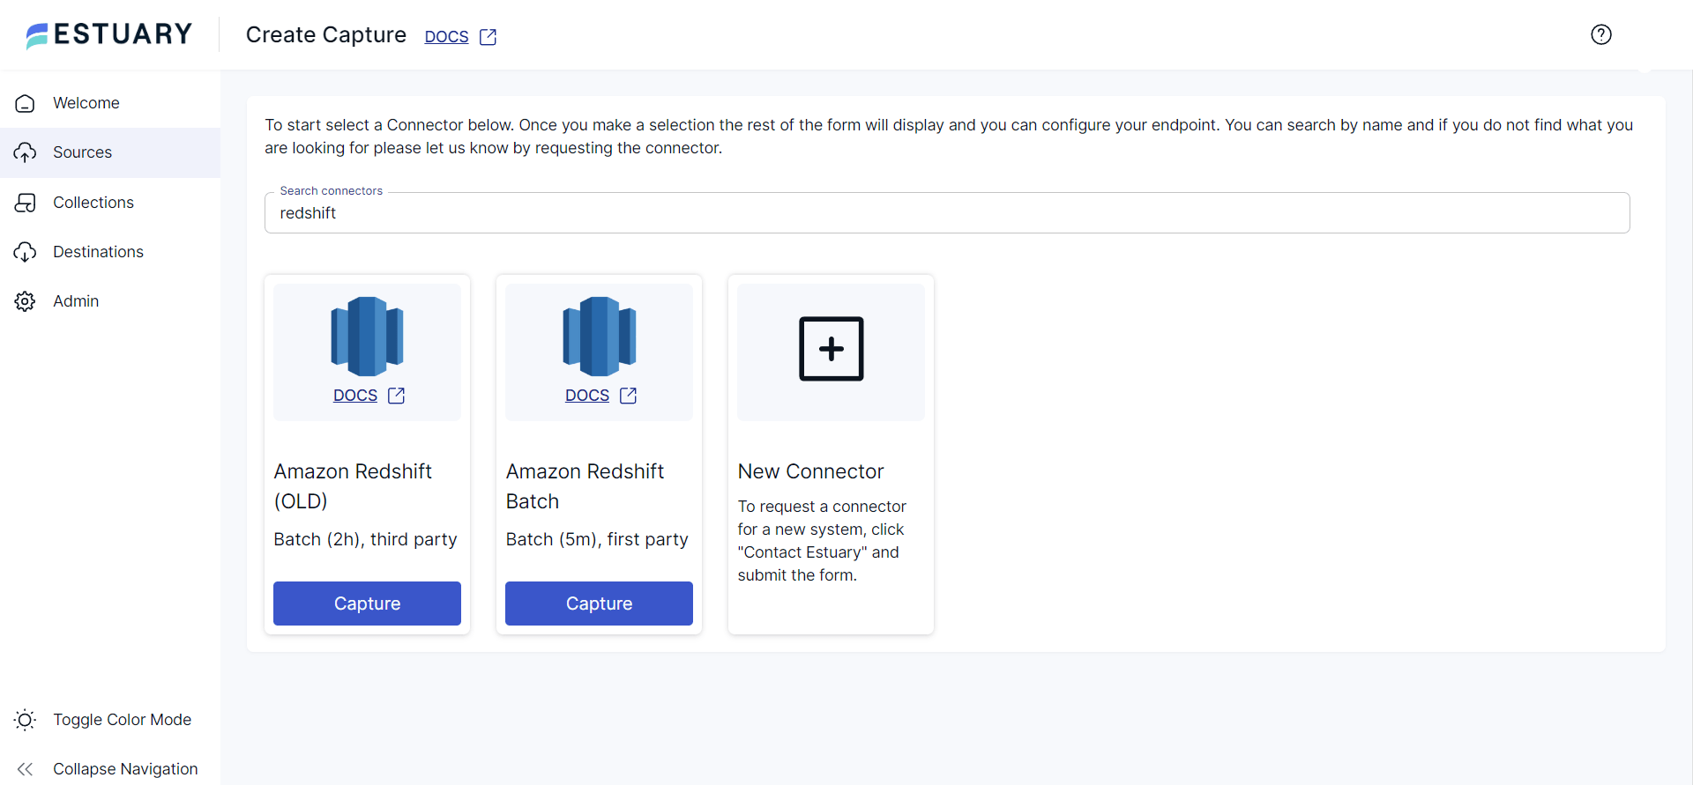Select the Amazon Redshift Batch title
This screenshot has width=1693, height=785.
(585, 486)
